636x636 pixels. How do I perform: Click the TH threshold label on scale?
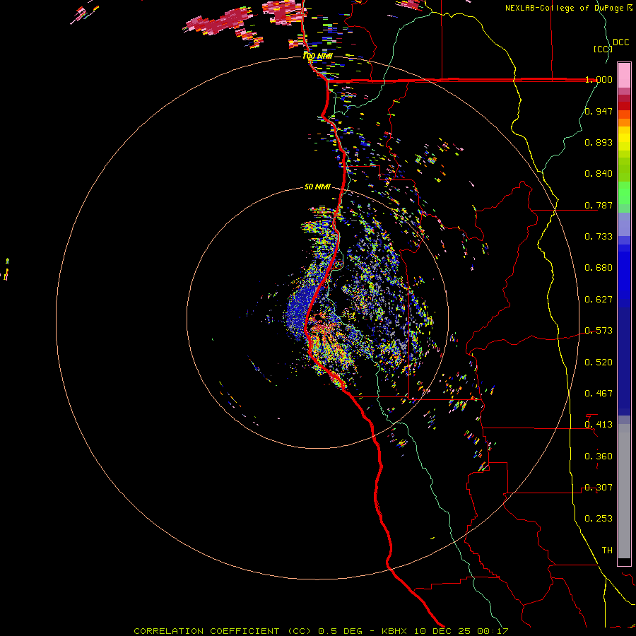607,550
